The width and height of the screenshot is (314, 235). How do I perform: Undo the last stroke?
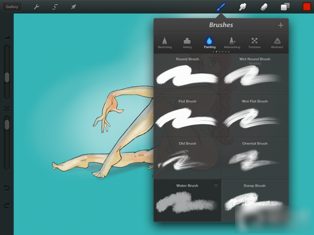click(x=7, y=188)
